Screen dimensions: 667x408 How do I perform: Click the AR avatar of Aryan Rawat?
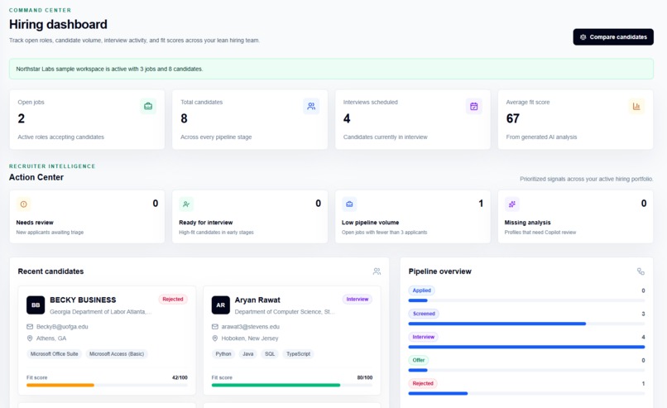tap(221, 305)
